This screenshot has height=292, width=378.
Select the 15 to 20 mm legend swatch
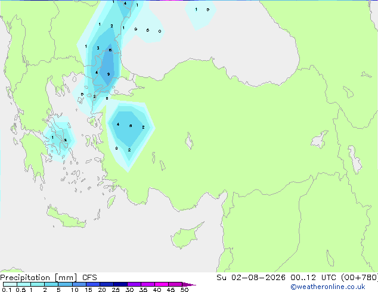[93, 284]
